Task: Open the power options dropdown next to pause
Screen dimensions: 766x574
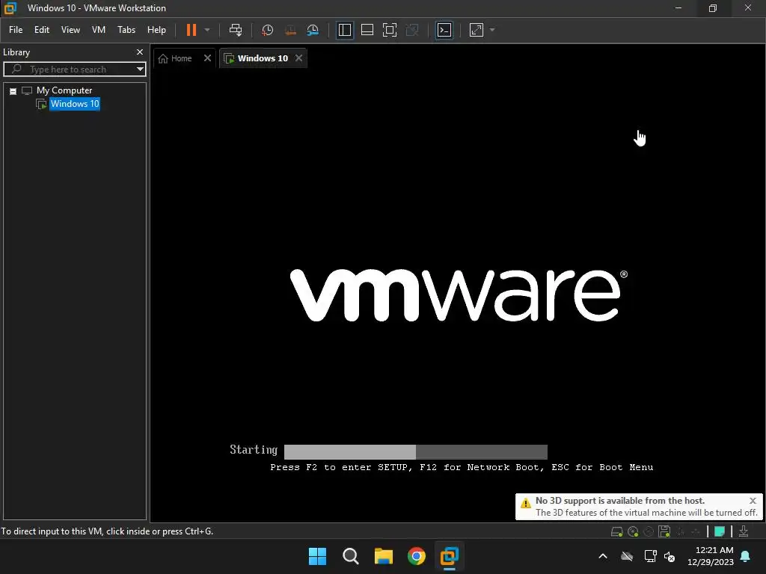Action: (x=207, y=30)
